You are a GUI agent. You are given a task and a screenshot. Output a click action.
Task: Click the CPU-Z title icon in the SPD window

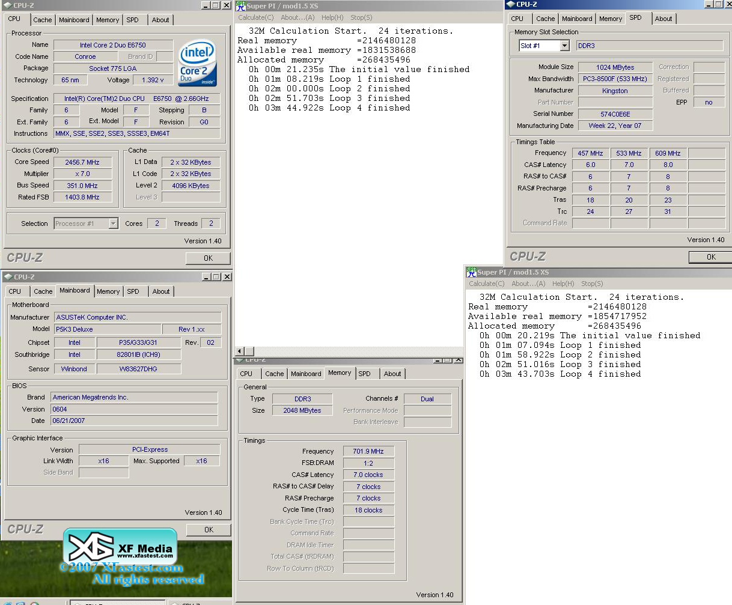[x=511, y=4]
